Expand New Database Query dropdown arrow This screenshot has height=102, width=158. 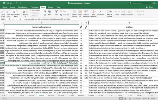pyautogui.click(x=18, y=11)
